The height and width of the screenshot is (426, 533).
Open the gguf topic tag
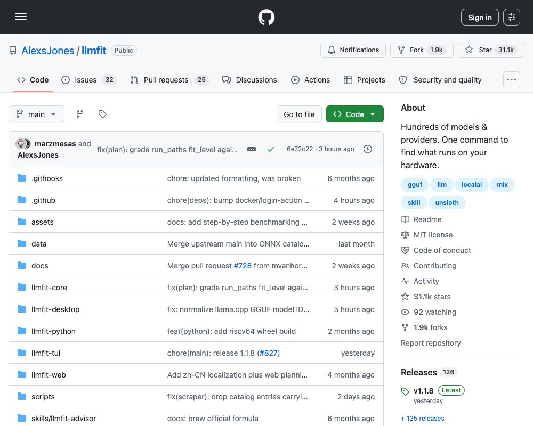tap(415, 184)
